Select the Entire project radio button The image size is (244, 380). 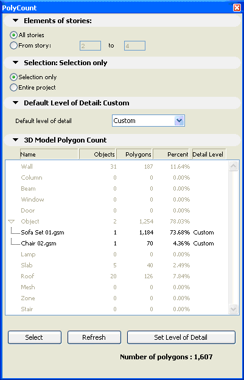coord(13,88)
